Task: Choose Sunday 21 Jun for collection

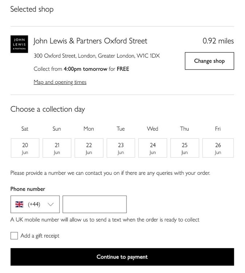Action: click(x=57, y=148)
